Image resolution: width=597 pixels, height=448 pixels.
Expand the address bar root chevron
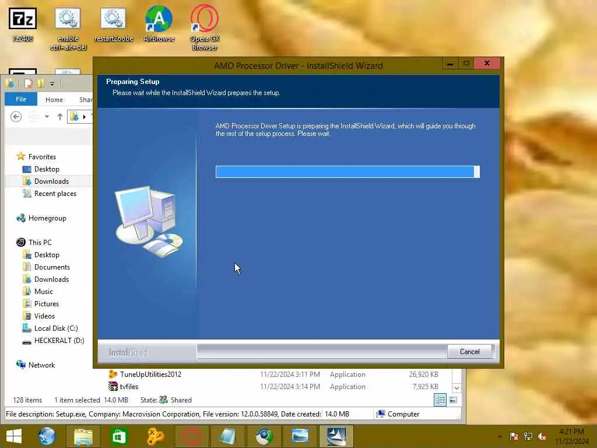[x=85, y=117]
